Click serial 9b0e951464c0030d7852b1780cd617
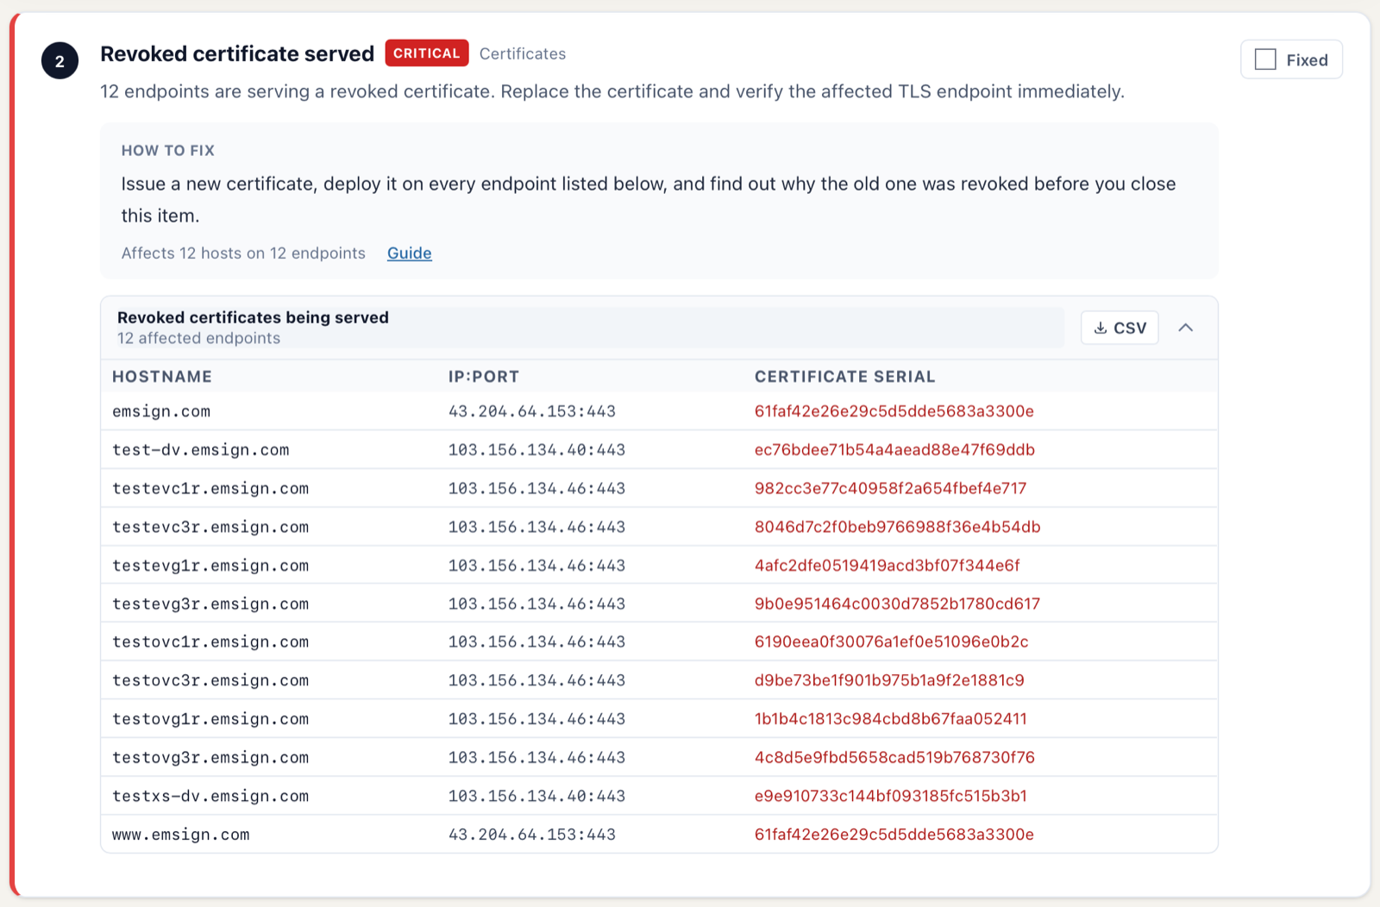 (897, 604)
